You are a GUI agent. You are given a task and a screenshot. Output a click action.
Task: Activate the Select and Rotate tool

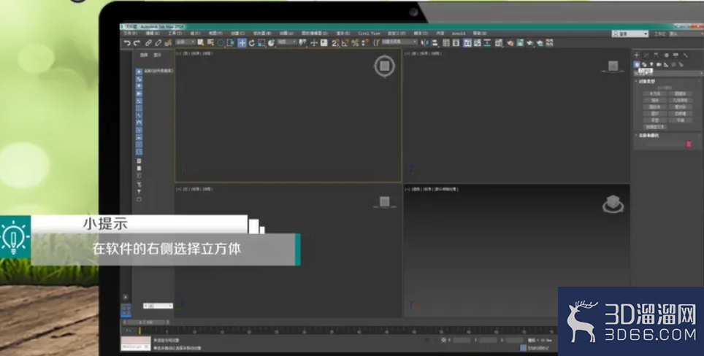(251, 42)
